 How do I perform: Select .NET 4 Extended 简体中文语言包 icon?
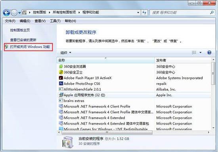click(61, 123)
